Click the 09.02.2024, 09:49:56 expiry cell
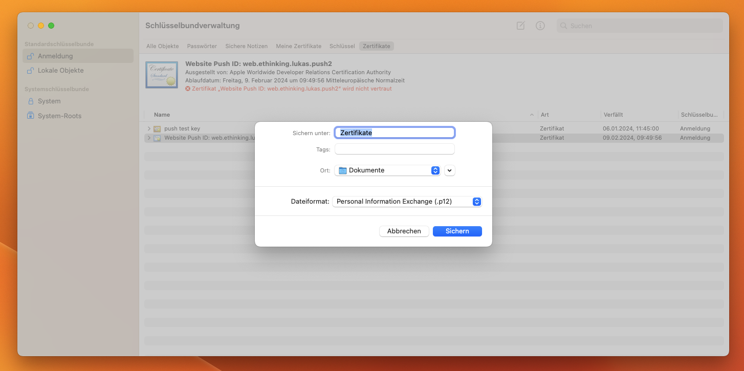The image size is (744, 371). pyautogui.click(x=632, y=138)
